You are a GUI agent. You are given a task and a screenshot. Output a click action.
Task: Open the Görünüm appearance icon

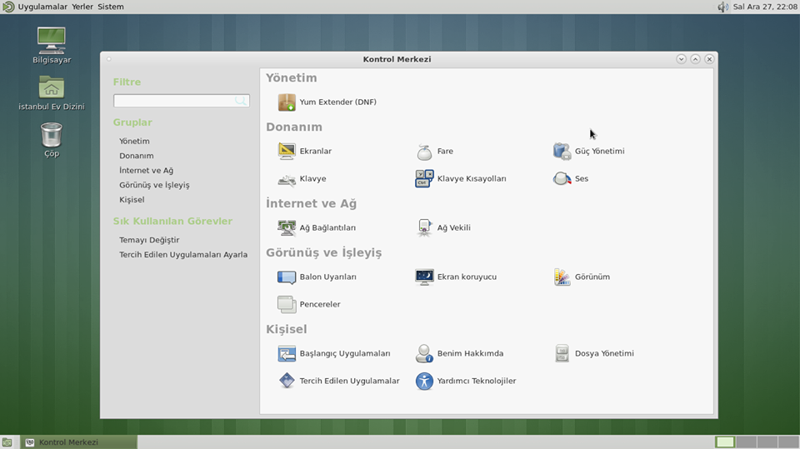pos(562,277)
